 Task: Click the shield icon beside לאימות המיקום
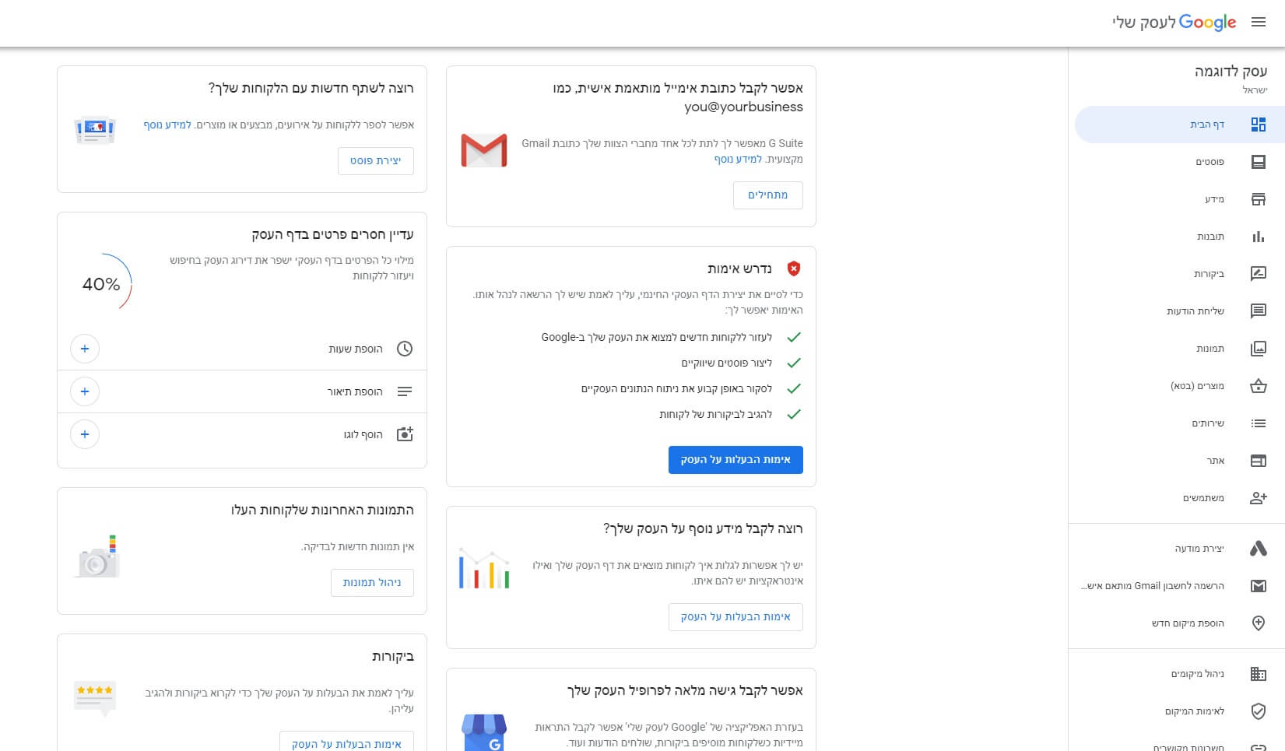[x=1259, y=711]
